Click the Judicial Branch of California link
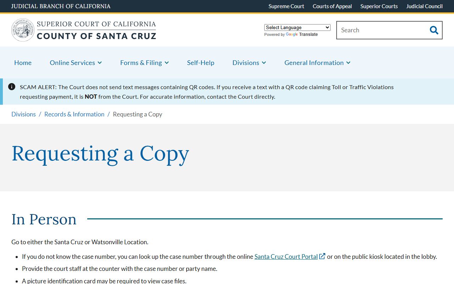This screenshot has width=454, height=284. 61,6
